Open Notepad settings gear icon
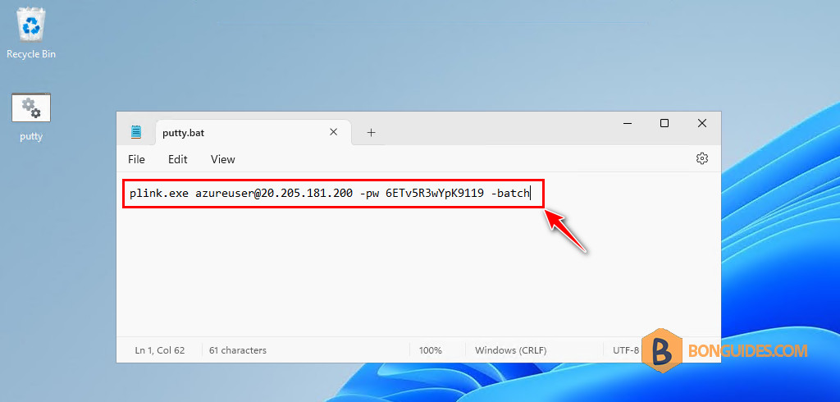Image resolution: width=840 pixels, height=402 pixels. 702,158
